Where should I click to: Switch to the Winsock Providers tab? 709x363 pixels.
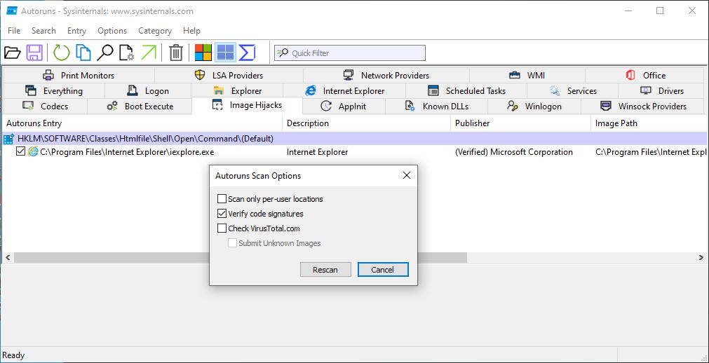[x=643, y=107]
